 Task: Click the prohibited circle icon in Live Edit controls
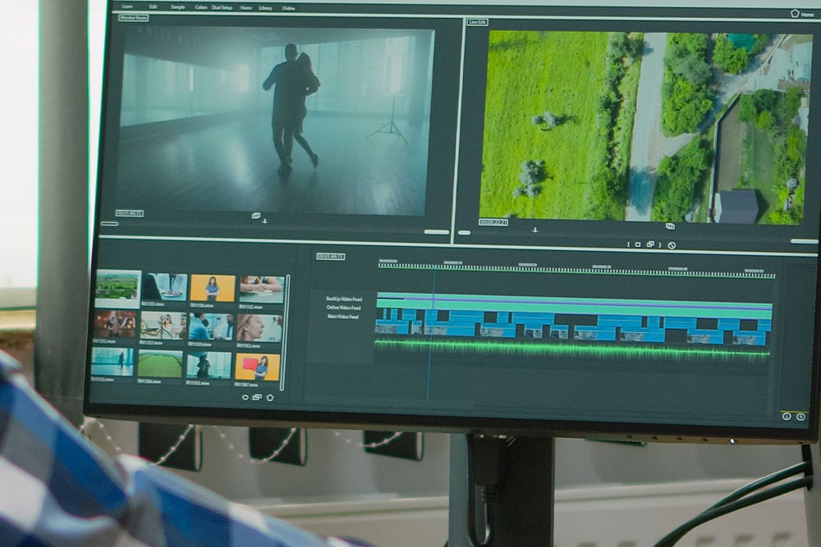pyautogui.click(x=672, y=245)
